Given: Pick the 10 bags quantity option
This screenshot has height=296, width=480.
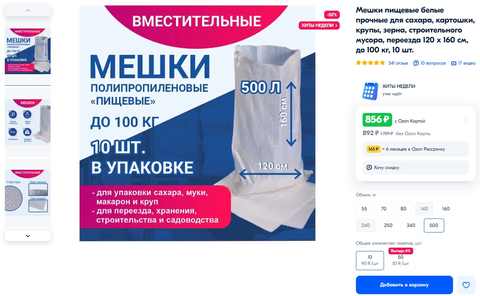Looking at the screenshot, I should pyautogui.click(x=370, y=260).
